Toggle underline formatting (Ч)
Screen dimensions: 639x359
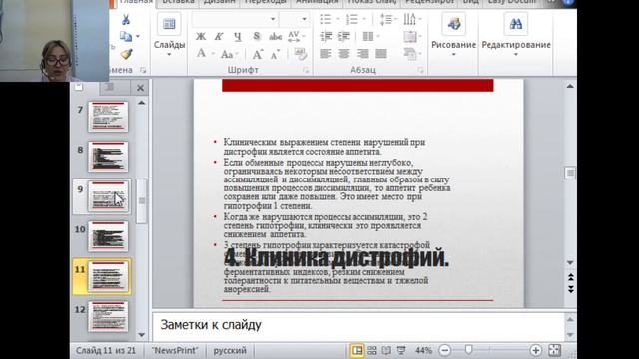coord(238,36)
